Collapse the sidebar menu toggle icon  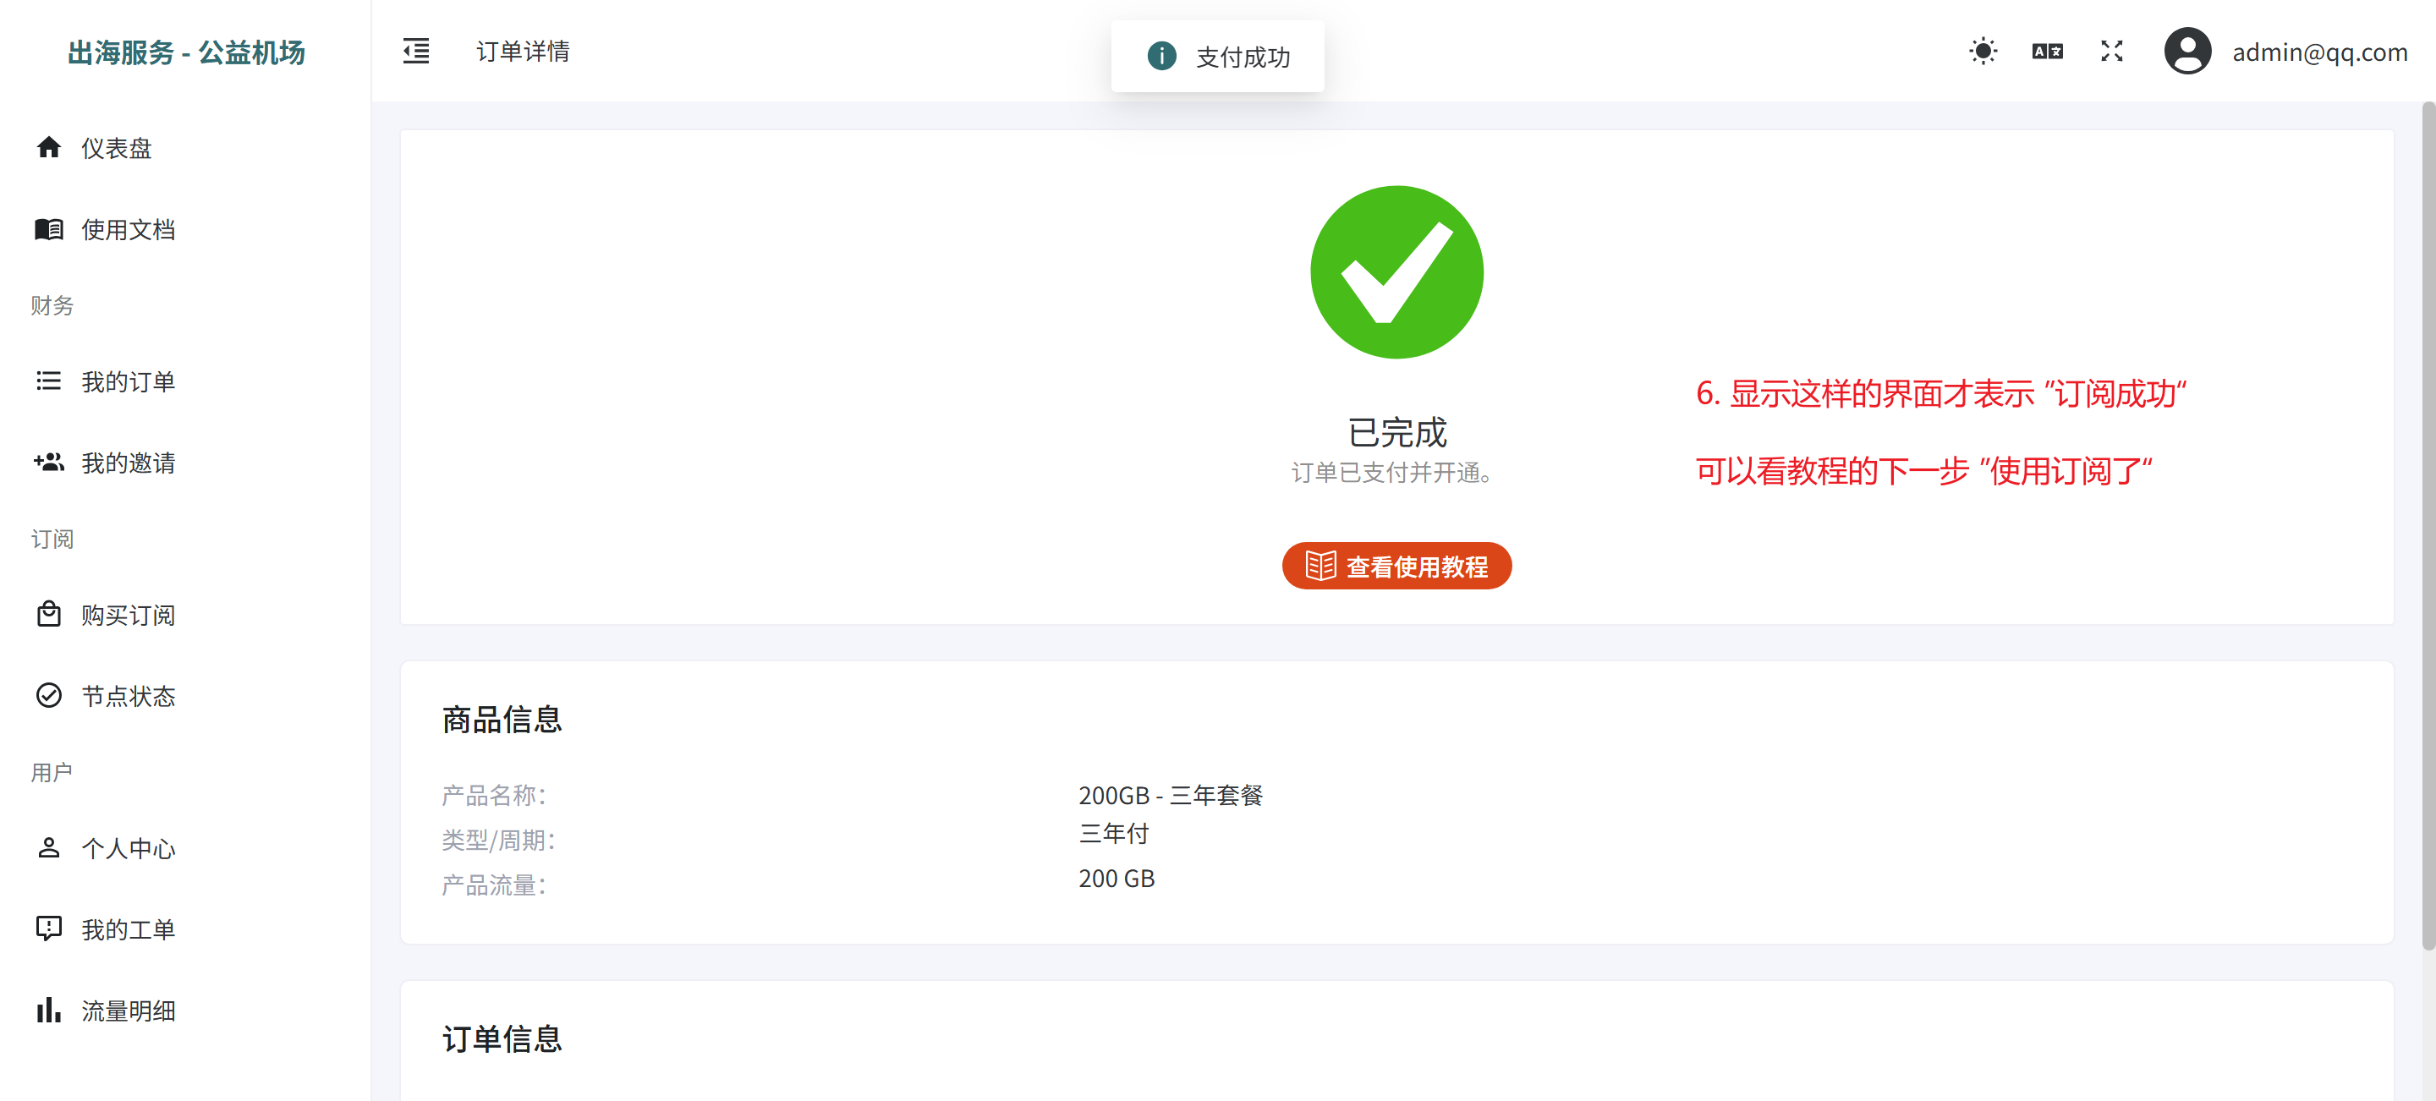416,51
